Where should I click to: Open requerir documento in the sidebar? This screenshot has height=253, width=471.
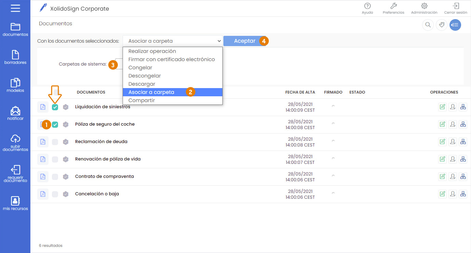pyautogui.click(x=15, y=174)
